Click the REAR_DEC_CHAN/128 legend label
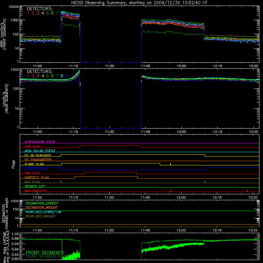The width and height of the screenshot is (263, 263). click(43, 212)
